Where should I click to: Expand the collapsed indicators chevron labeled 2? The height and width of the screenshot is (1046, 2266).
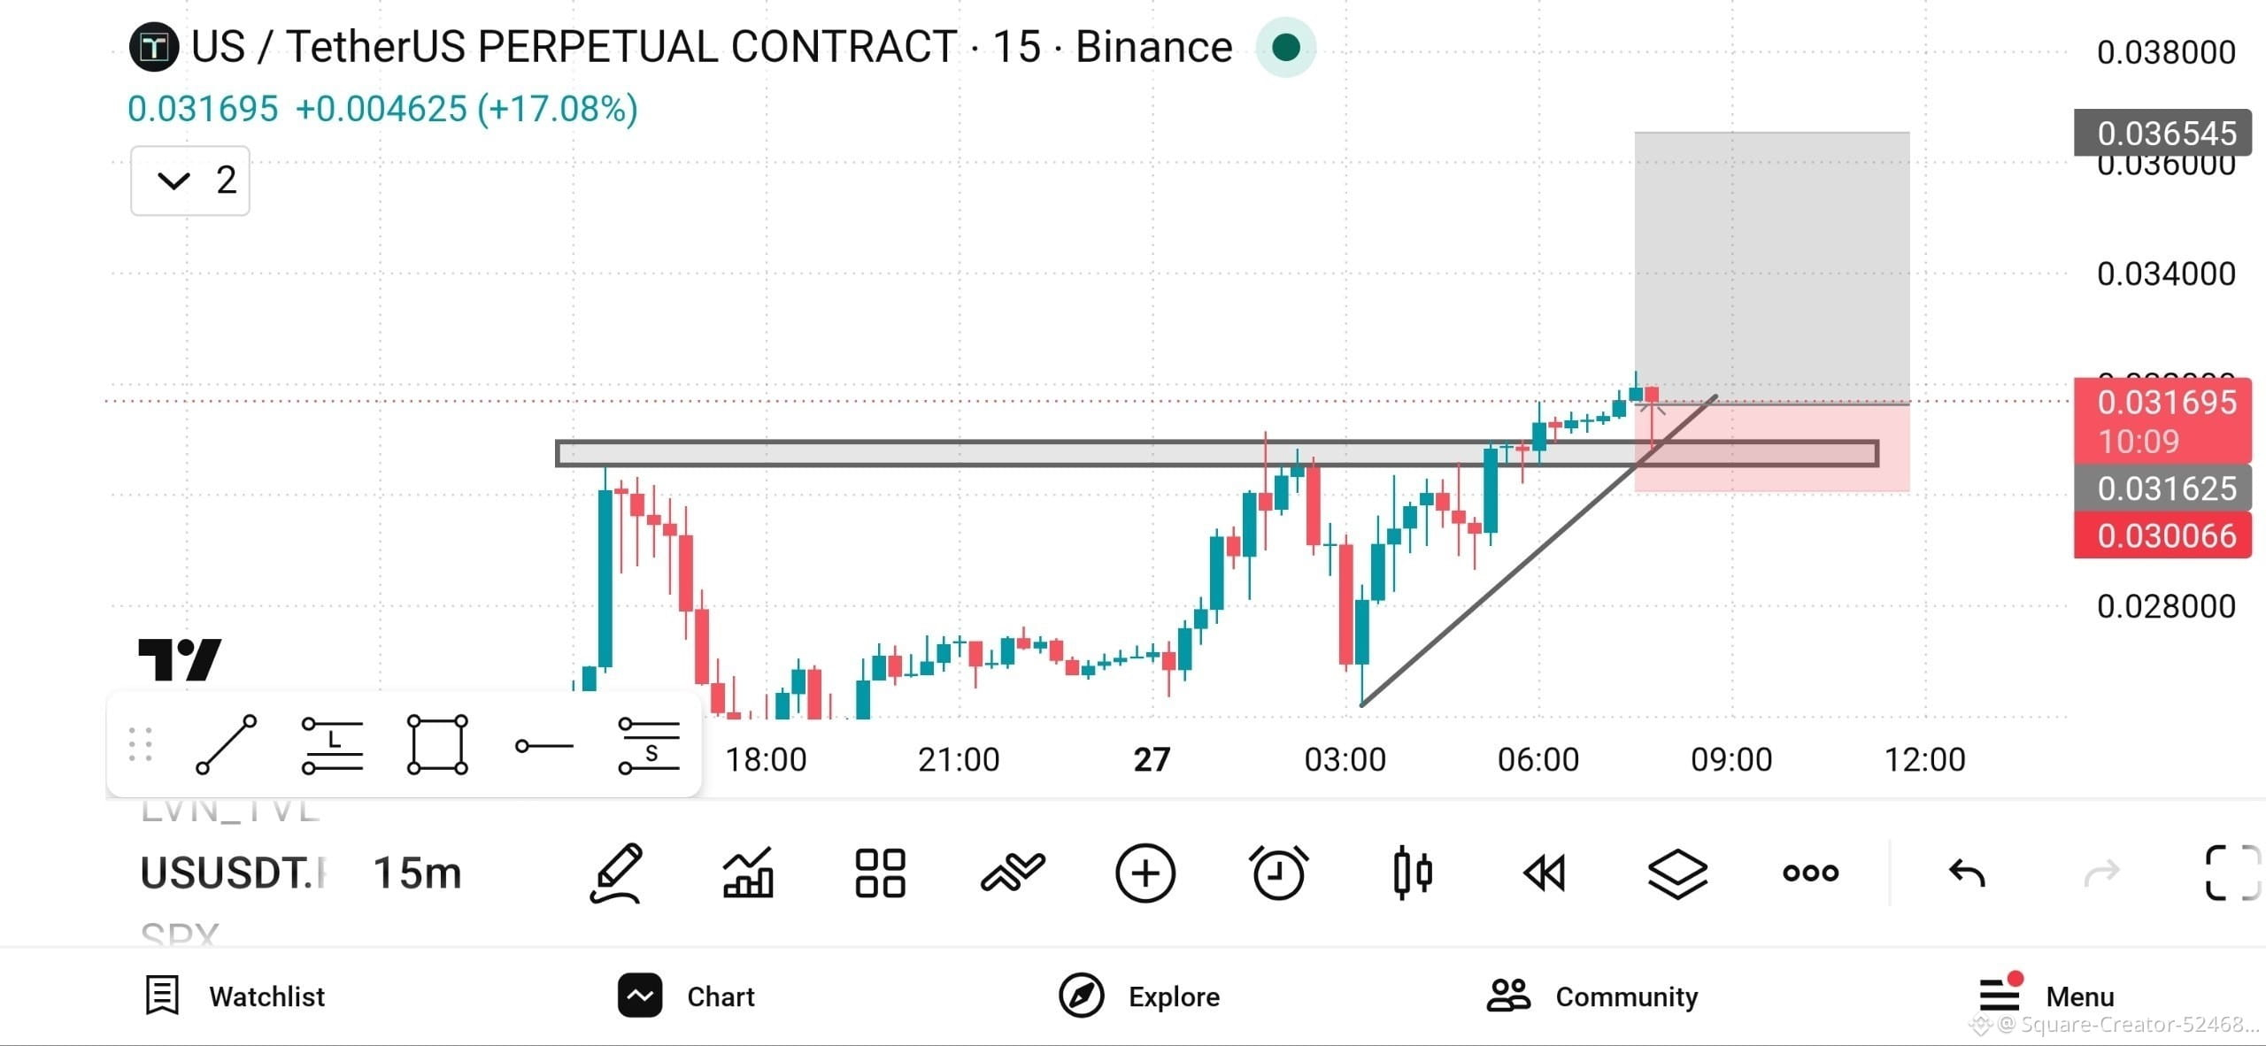pyautogui.click(x=190, y=181)
